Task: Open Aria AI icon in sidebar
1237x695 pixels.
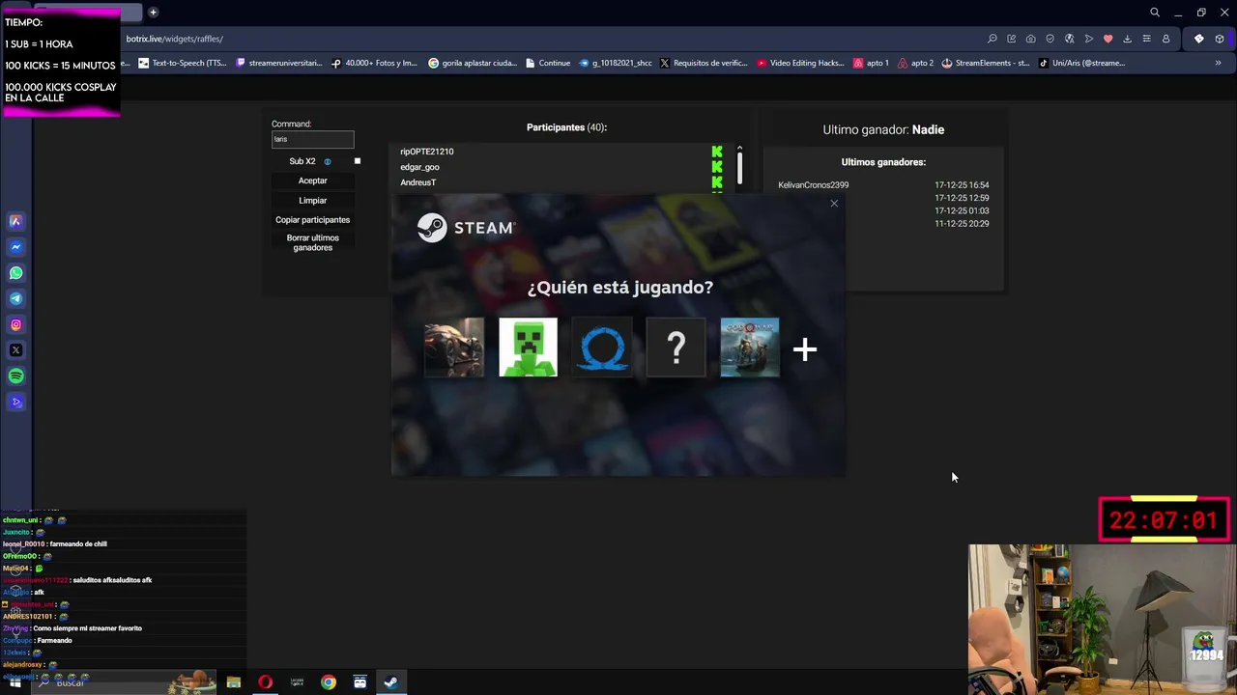Action: [x=15, y=221]
